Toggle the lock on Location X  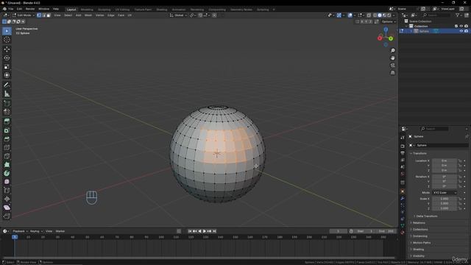(x=460, y=160)
